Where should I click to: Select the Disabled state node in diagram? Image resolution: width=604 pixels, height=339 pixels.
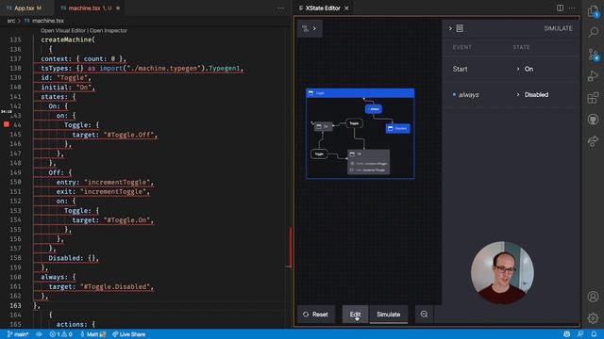click(x=398, y=128)
